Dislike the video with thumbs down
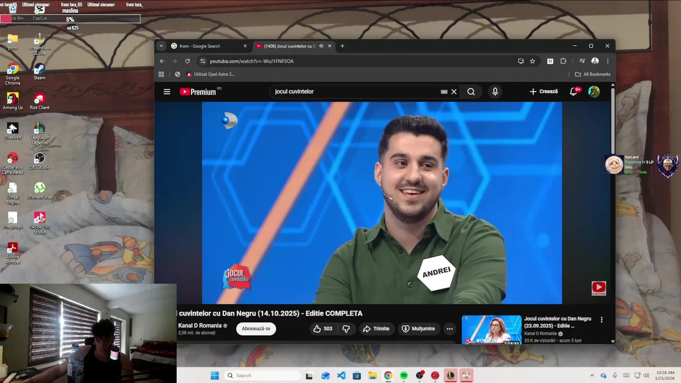The height and width of the screenshot is (383, 681). tap(346, 329)
